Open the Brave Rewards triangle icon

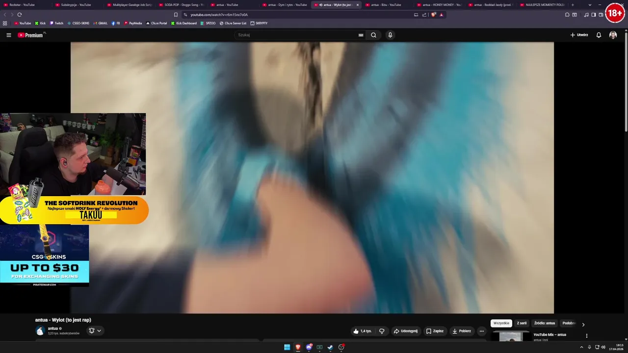point(441,15)
